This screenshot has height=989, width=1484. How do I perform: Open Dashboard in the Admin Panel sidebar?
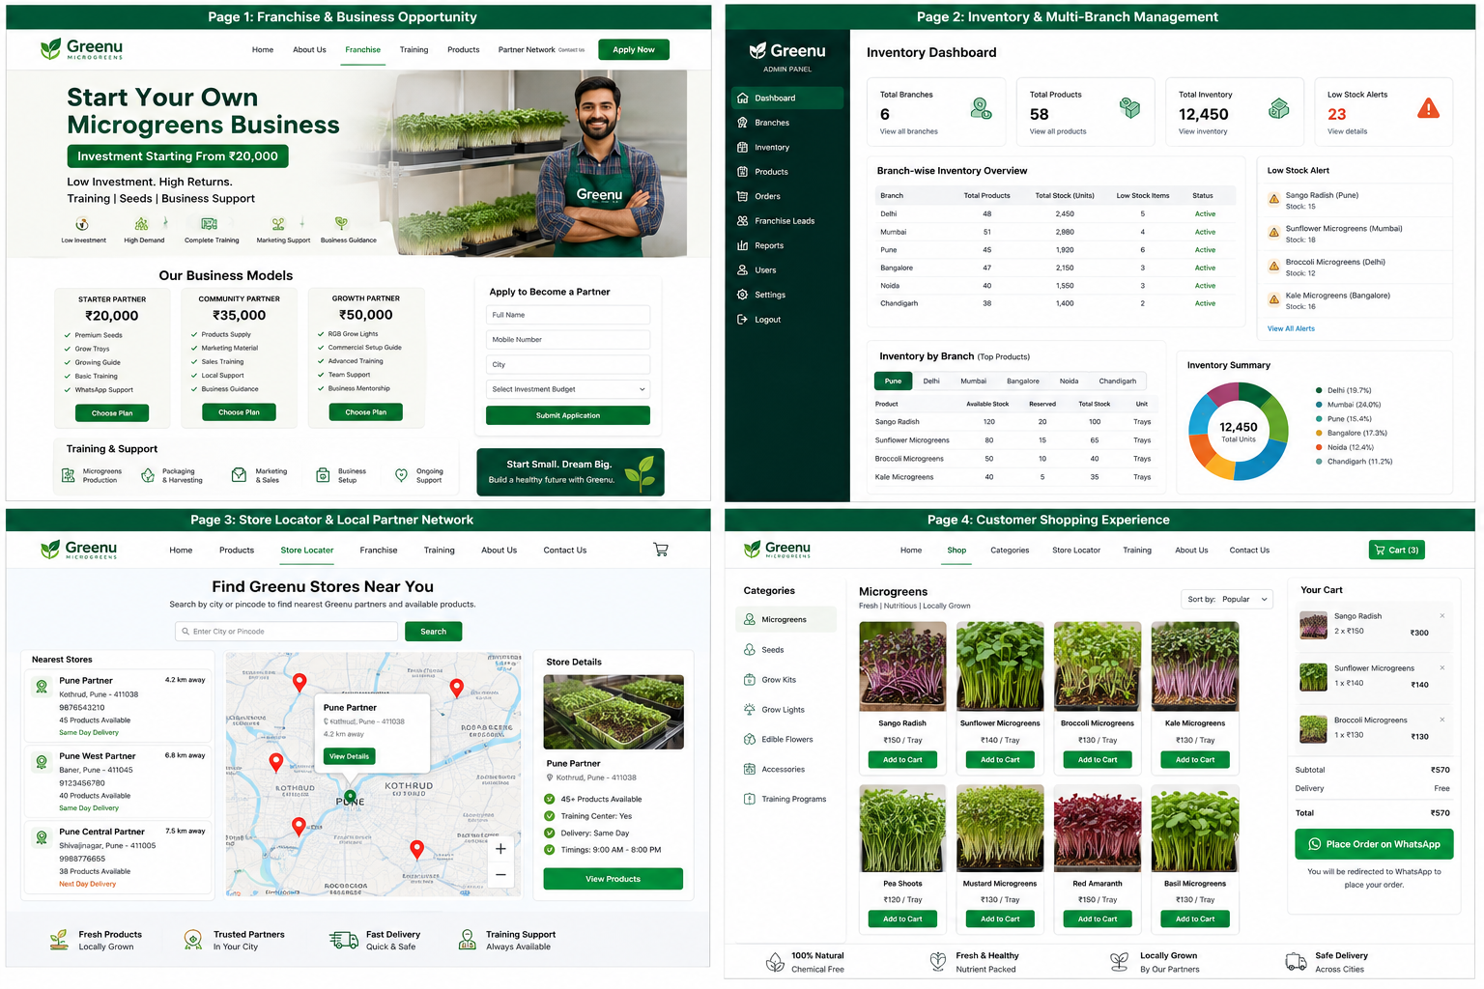[787, 98]
